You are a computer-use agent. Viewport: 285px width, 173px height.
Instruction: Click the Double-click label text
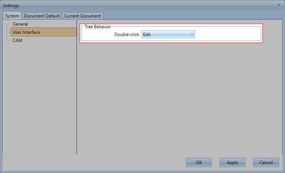point(127,35)
